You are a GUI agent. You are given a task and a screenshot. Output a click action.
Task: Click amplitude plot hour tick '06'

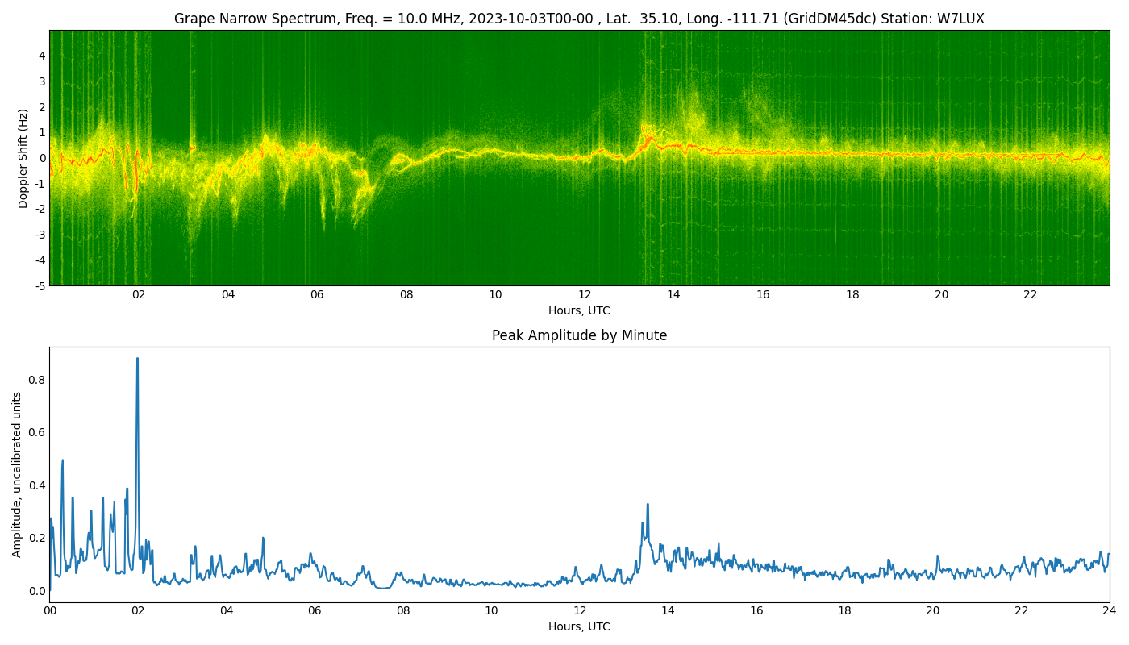coord(315,611)
